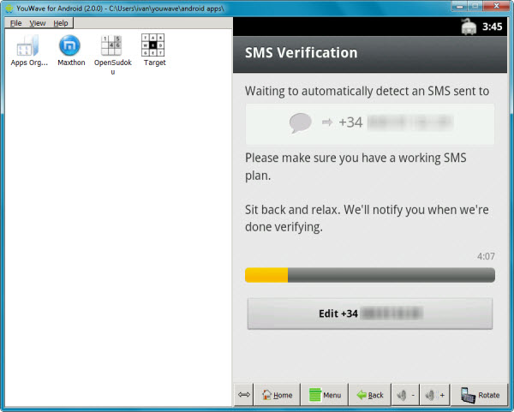514x412 pixels.
Task: Open the View menu
Action: (38, 23)
